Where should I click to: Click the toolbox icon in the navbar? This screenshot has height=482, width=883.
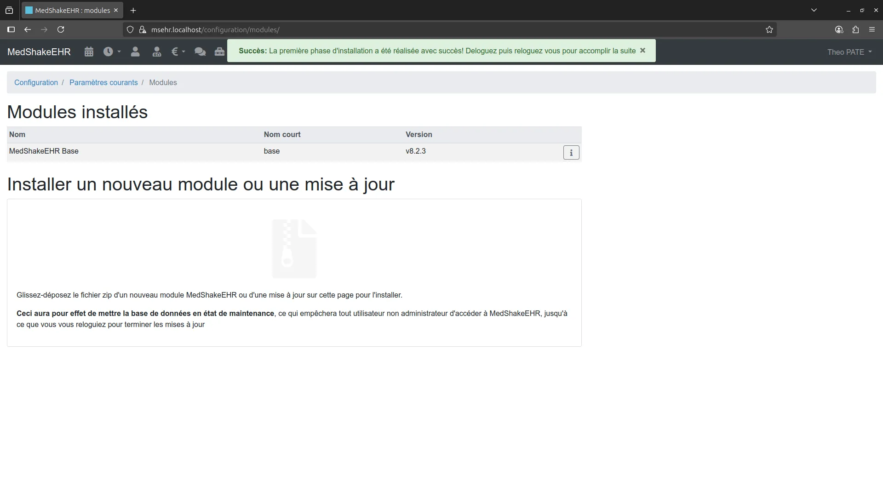pos(219,52)
